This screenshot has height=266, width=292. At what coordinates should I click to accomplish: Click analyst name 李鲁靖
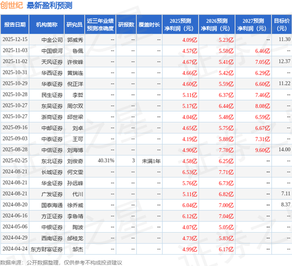pyautogui.click(x=75, y=216)
